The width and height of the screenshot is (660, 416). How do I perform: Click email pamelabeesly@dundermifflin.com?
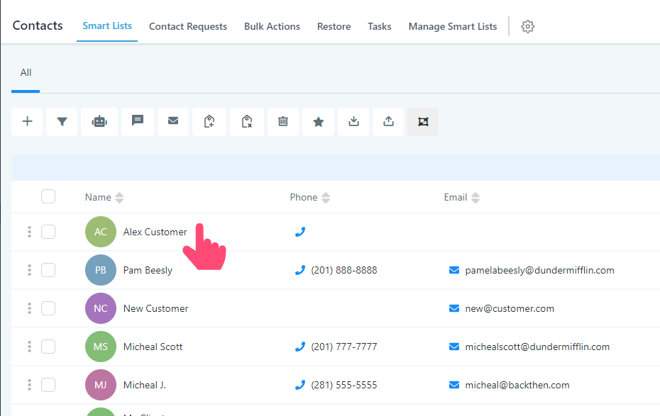pyautogui.click(x=539, y=270)
